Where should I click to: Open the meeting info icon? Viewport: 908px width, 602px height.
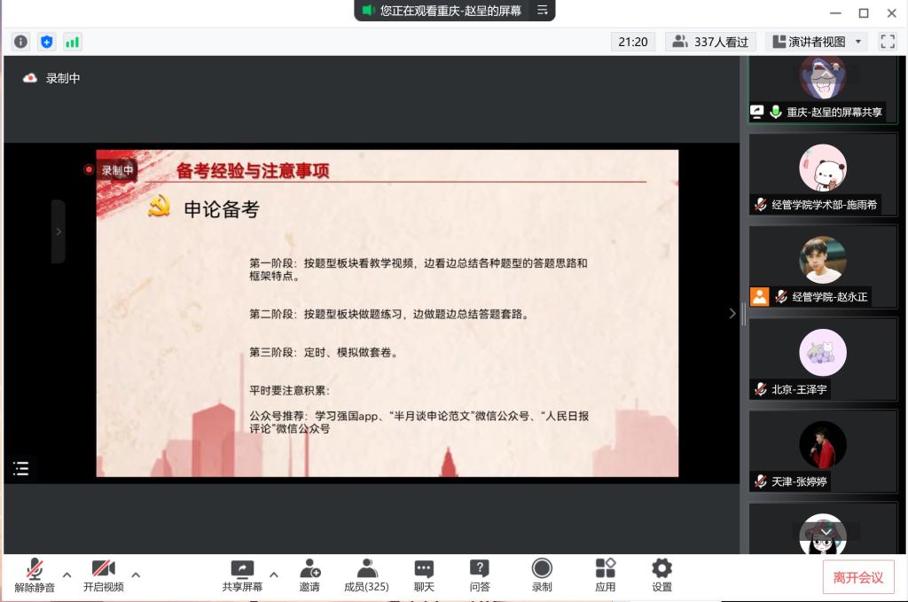(x=20, y=42)
